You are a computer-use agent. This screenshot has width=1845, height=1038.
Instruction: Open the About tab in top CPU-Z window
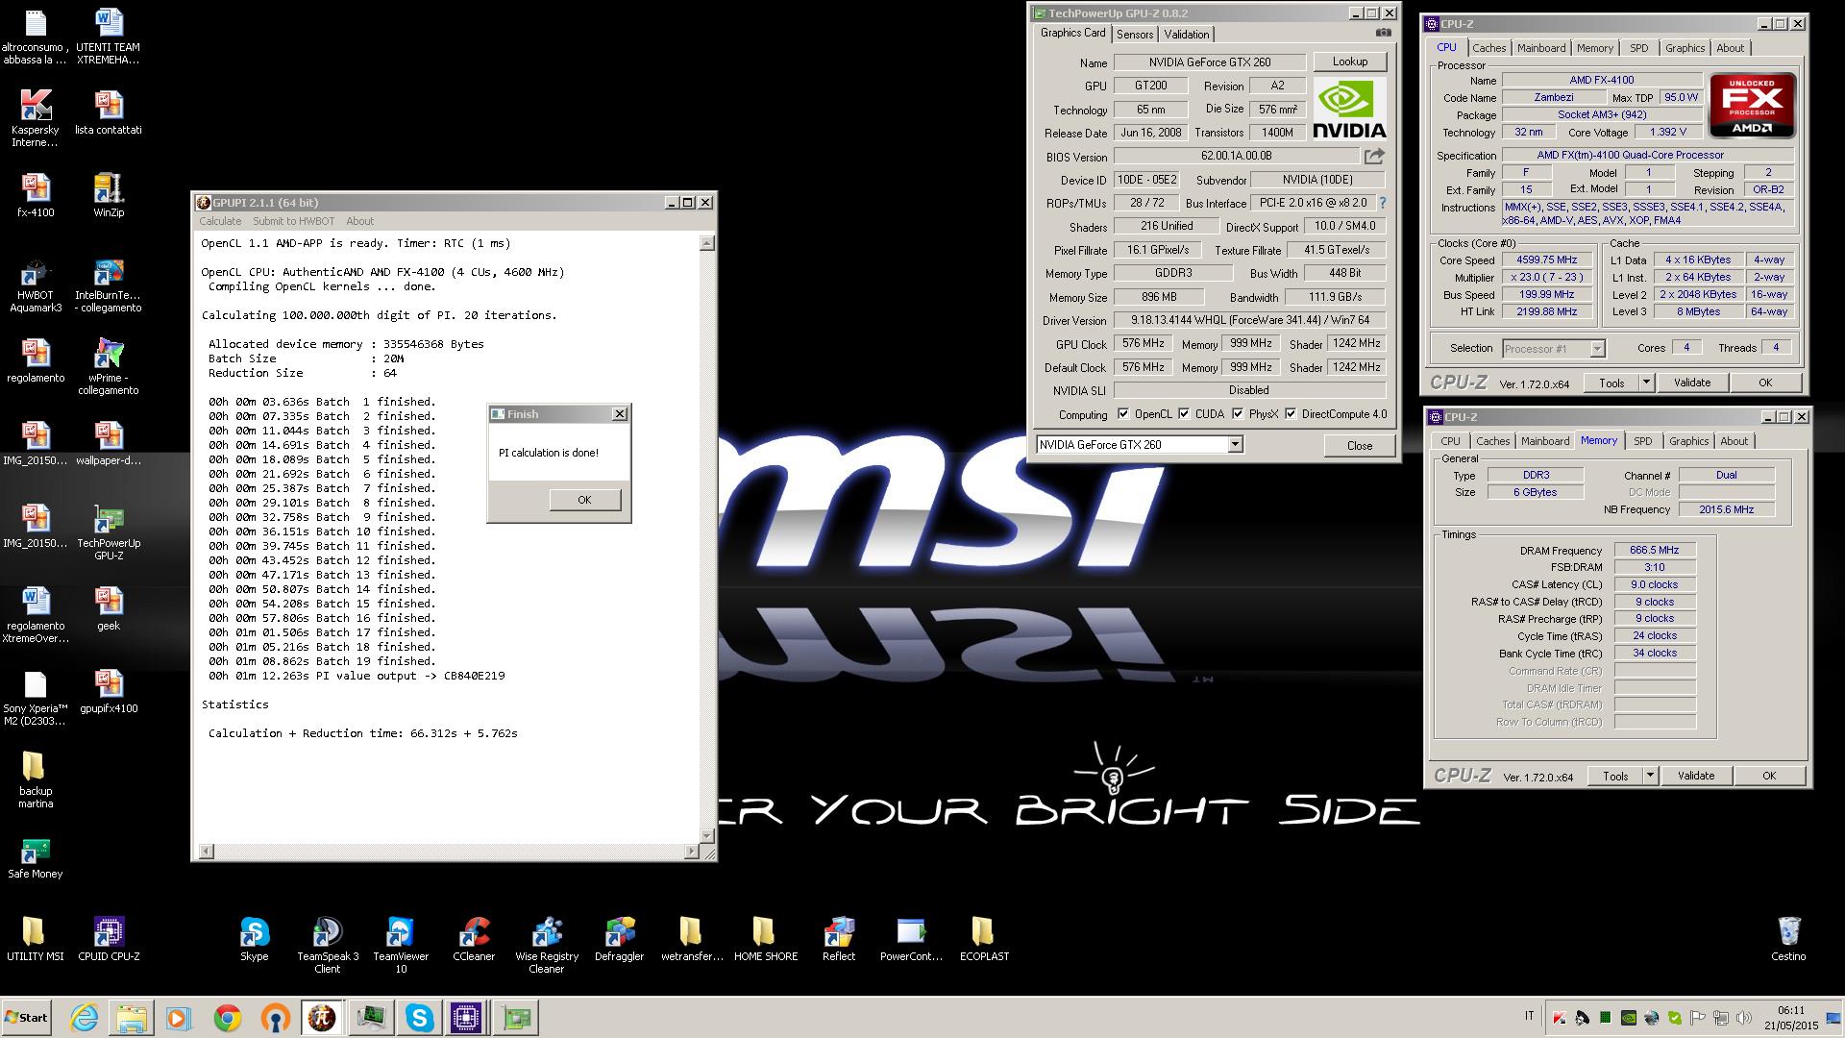pyautogui.click(x=1730, y=48)
